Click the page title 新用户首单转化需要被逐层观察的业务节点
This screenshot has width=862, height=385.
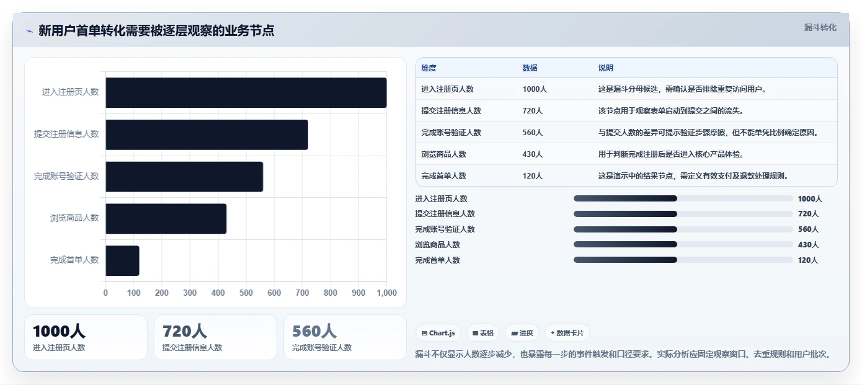pos(156,30)
